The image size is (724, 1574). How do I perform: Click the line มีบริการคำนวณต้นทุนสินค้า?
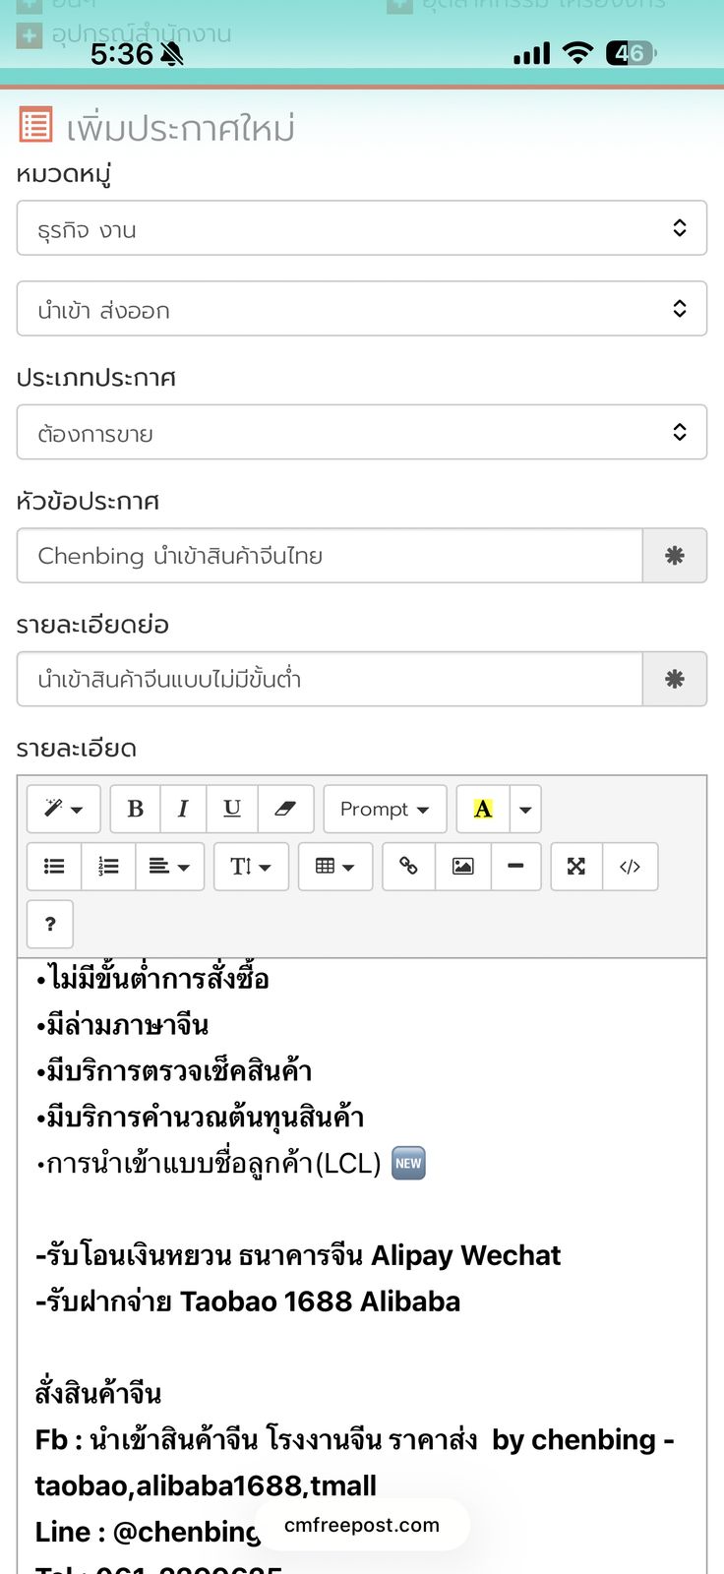click(x=200, y=1118)
